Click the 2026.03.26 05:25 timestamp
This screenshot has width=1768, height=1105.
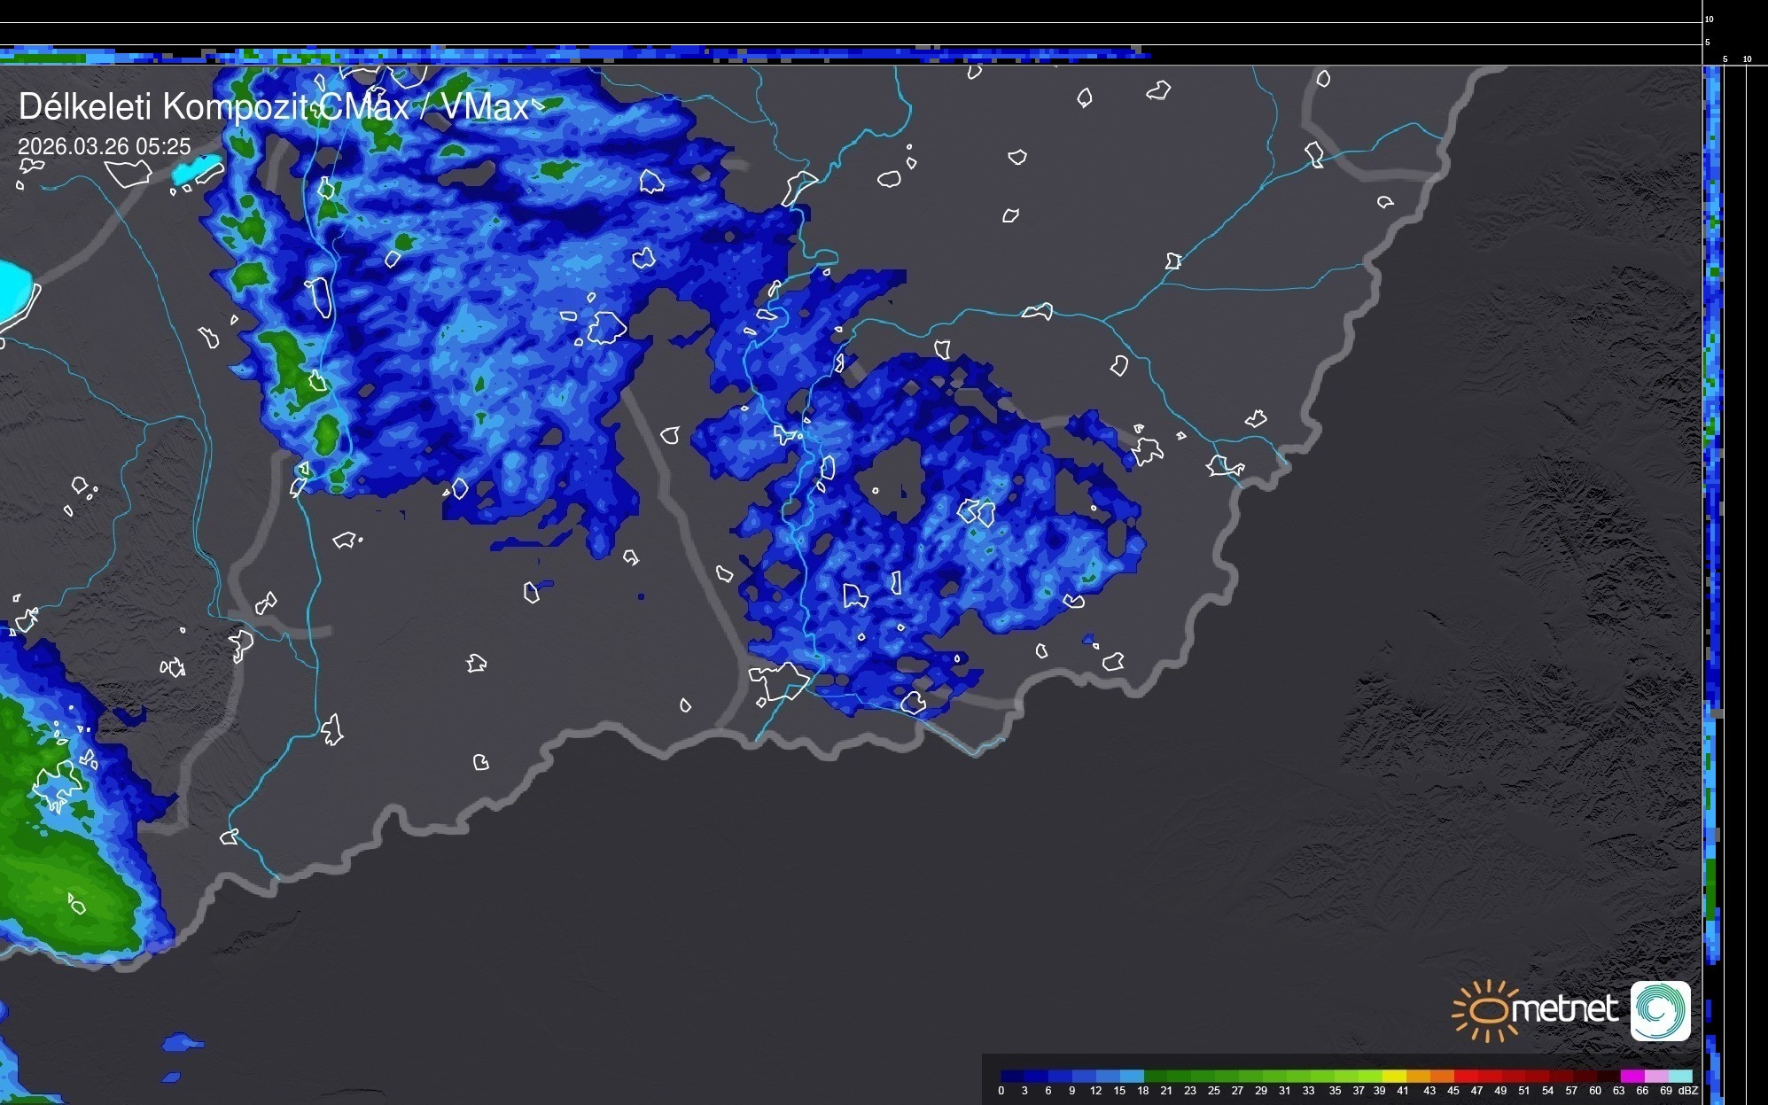(104, 146)
